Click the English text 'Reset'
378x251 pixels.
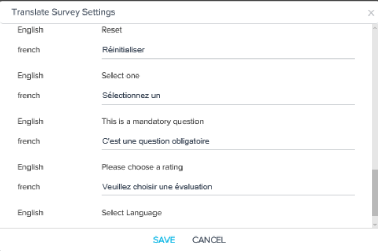112,30
